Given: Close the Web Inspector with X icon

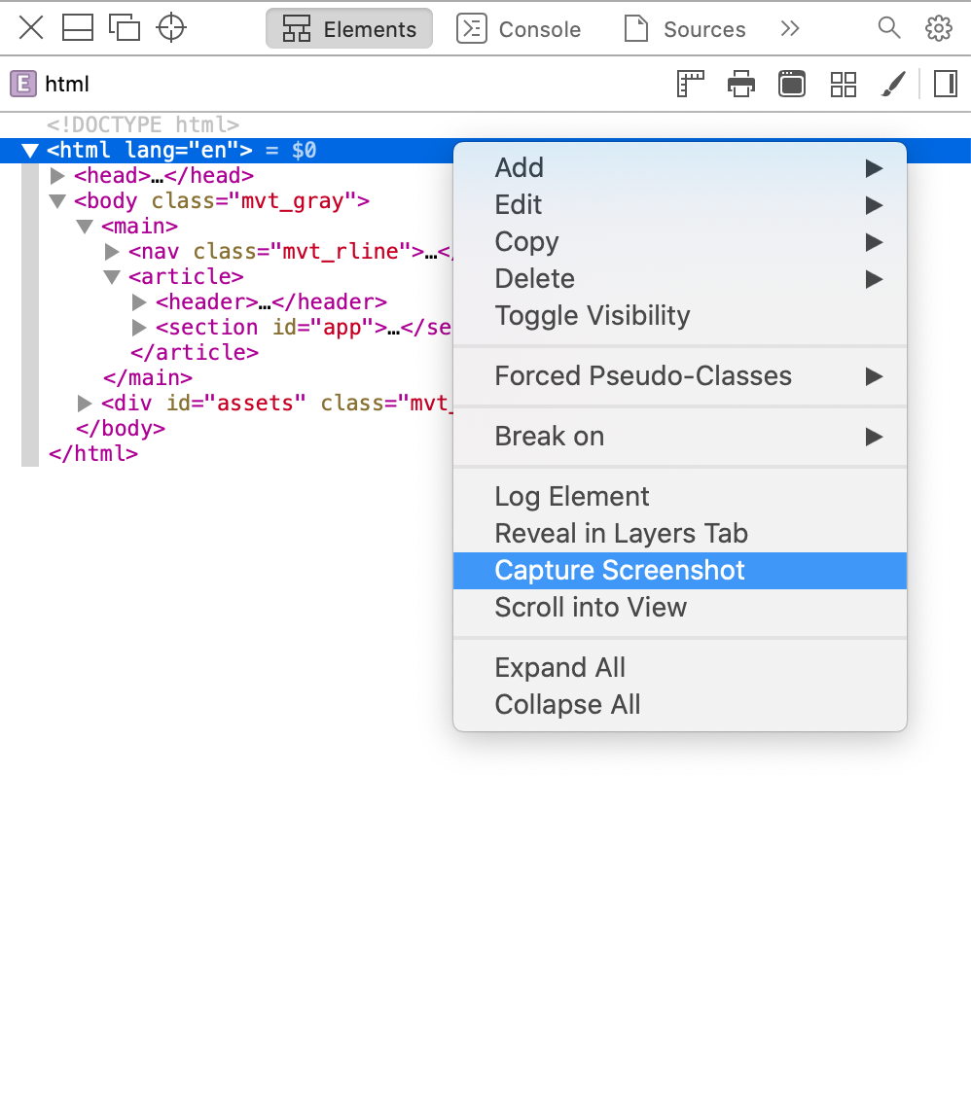Looking at the screenshot, I should point(31,28).
